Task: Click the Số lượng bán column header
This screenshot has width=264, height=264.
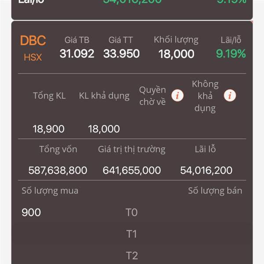Action: pos(215,191)
